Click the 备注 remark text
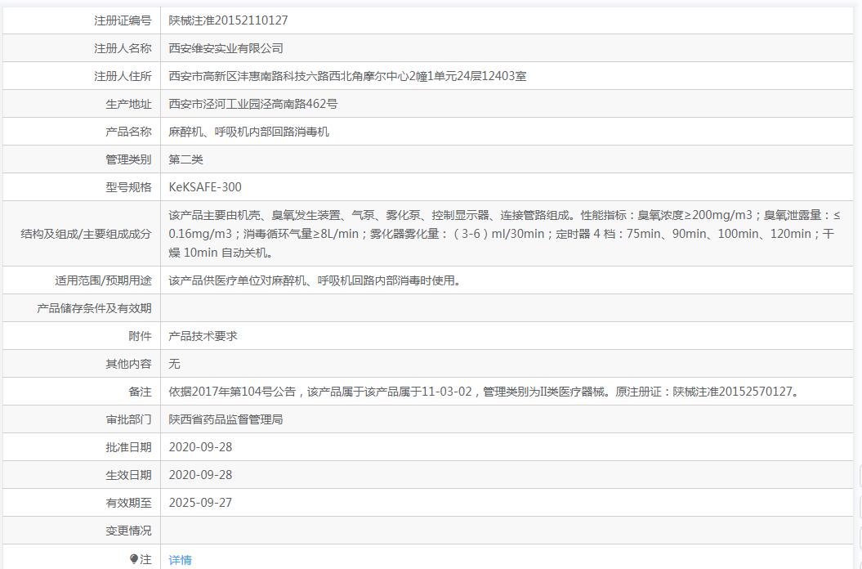This screenshot has width=862, height=569. (x=485, y=392)
